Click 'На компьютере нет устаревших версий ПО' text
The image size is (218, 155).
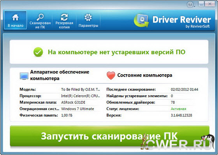point(117,52)
